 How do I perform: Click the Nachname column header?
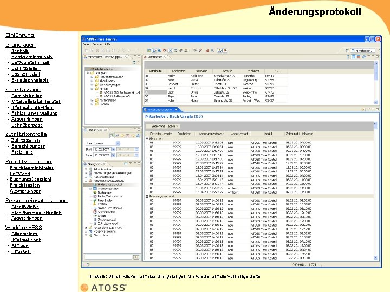(x=179, y=71)
